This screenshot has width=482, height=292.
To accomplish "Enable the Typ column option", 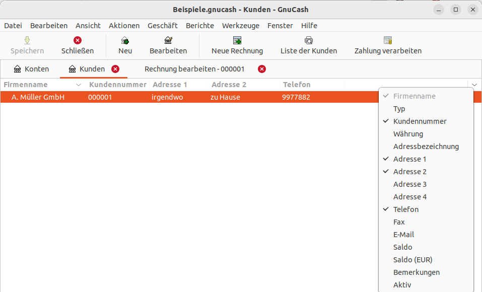I will pyautogui.click(x=399, y=109).
